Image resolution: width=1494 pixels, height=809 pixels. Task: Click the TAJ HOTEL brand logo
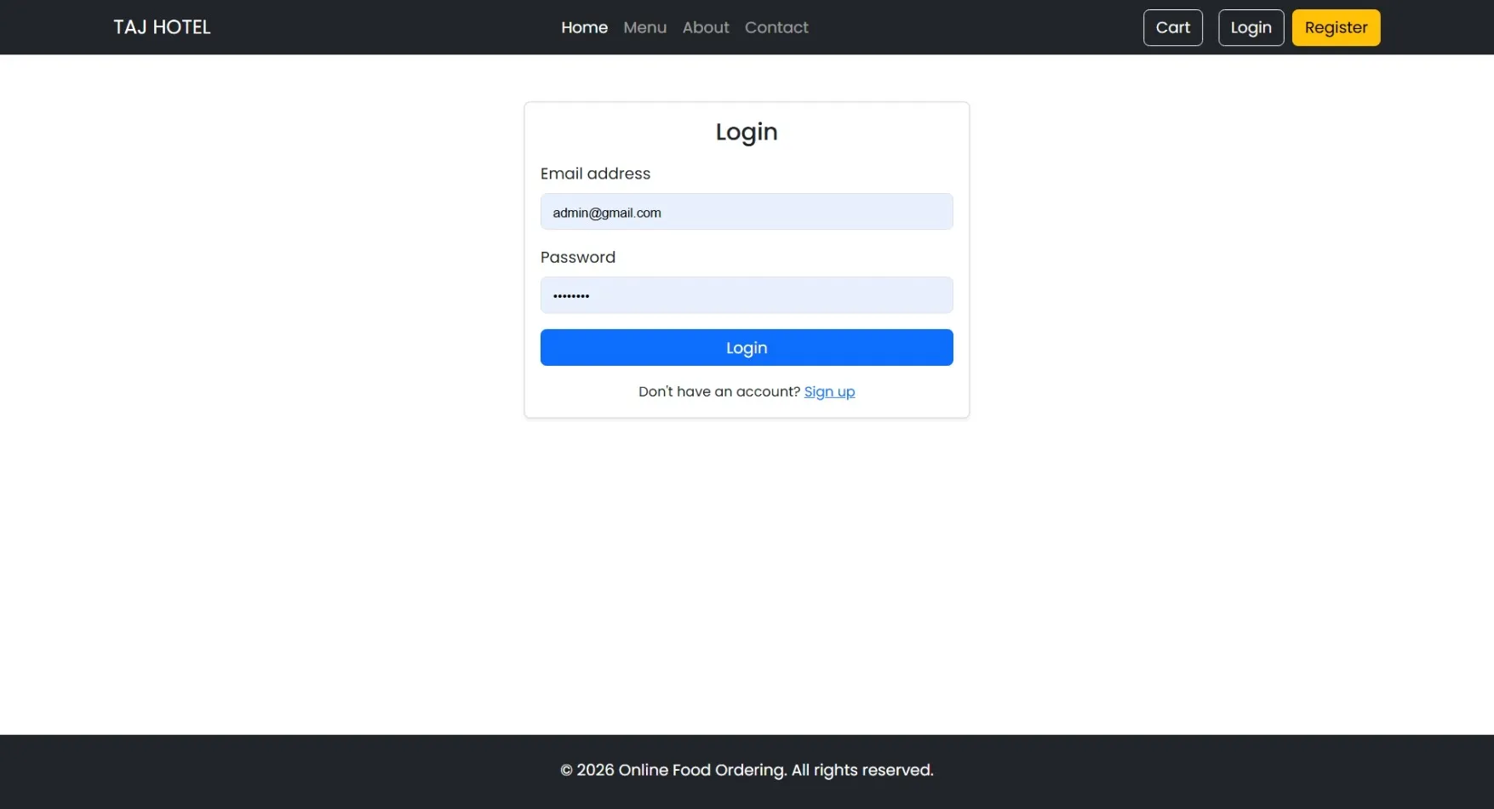(x=161, y=26)
